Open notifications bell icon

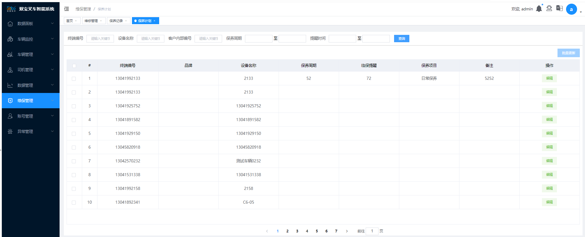point(539,9)
